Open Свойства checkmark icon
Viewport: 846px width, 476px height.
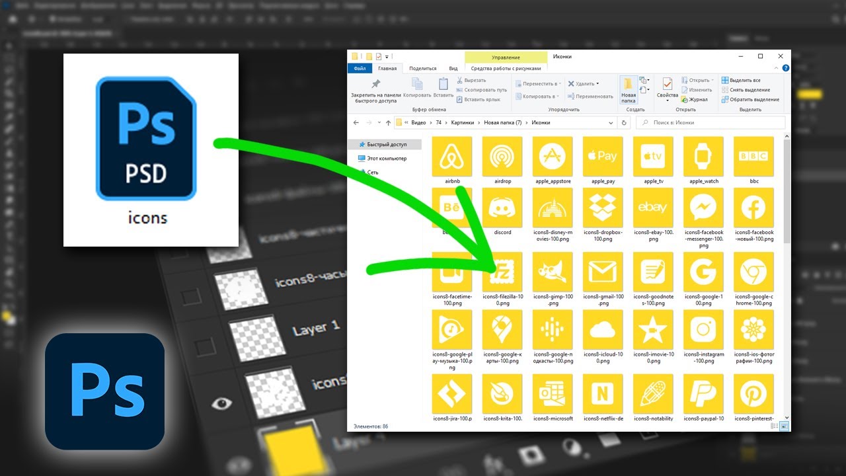[x=667, y=84]
